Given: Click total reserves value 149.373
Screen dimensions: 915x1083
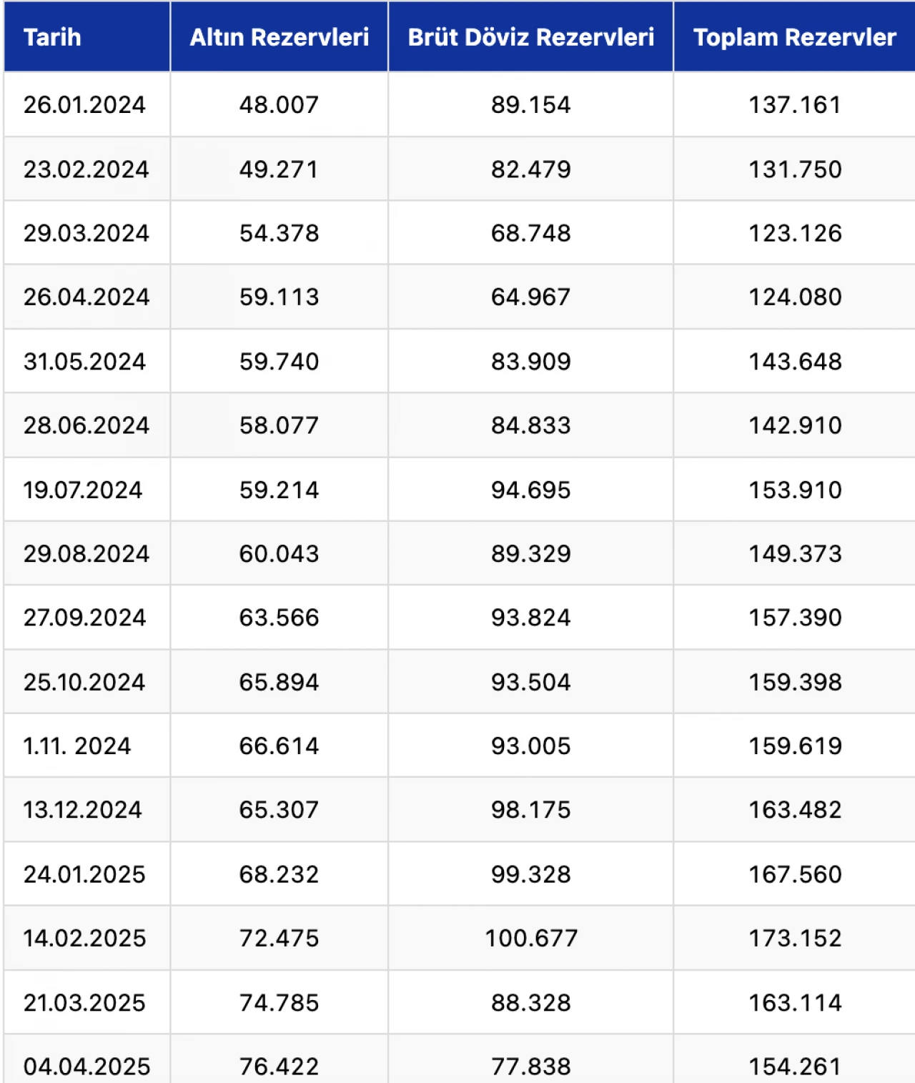Looking at the screenshot, I should coord(795,553).
